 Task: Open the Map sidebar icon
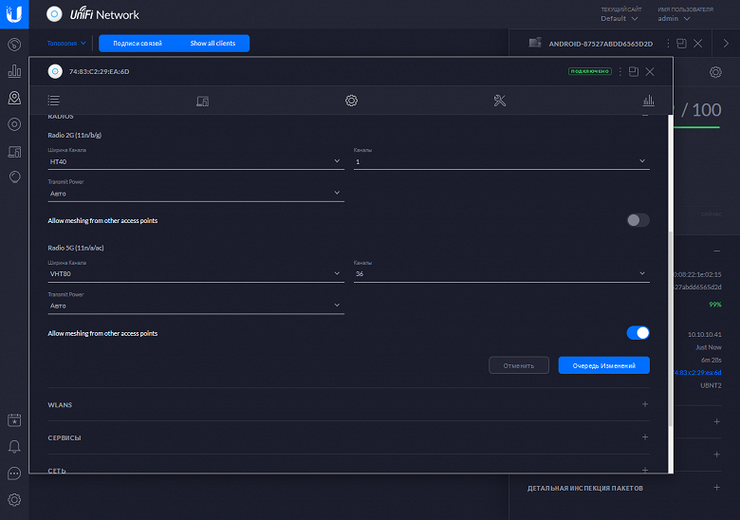14,98
